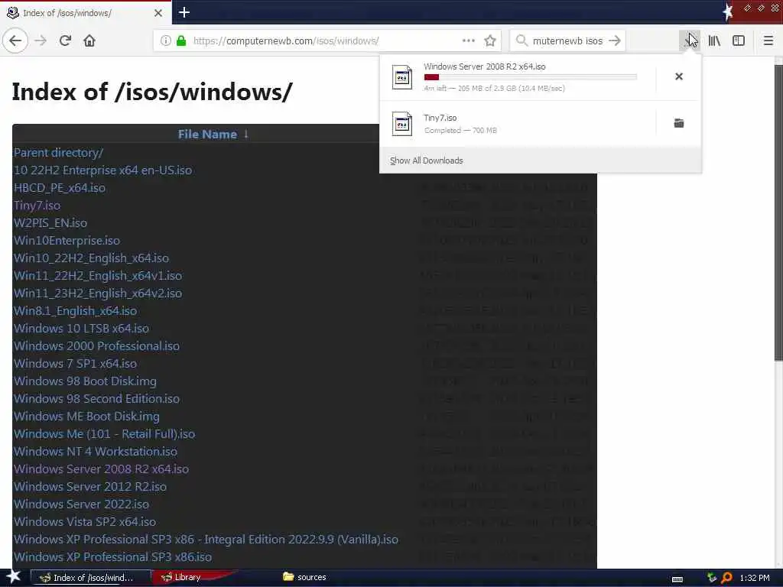Open containing folder for Tiny7.iso download
Viewport: 783px width, 587px height.
coord(679,123)
